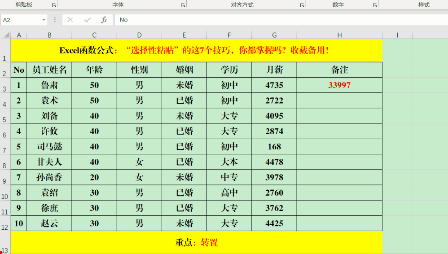
Task: Click the name cell 赵云
Action: [49, 223]
